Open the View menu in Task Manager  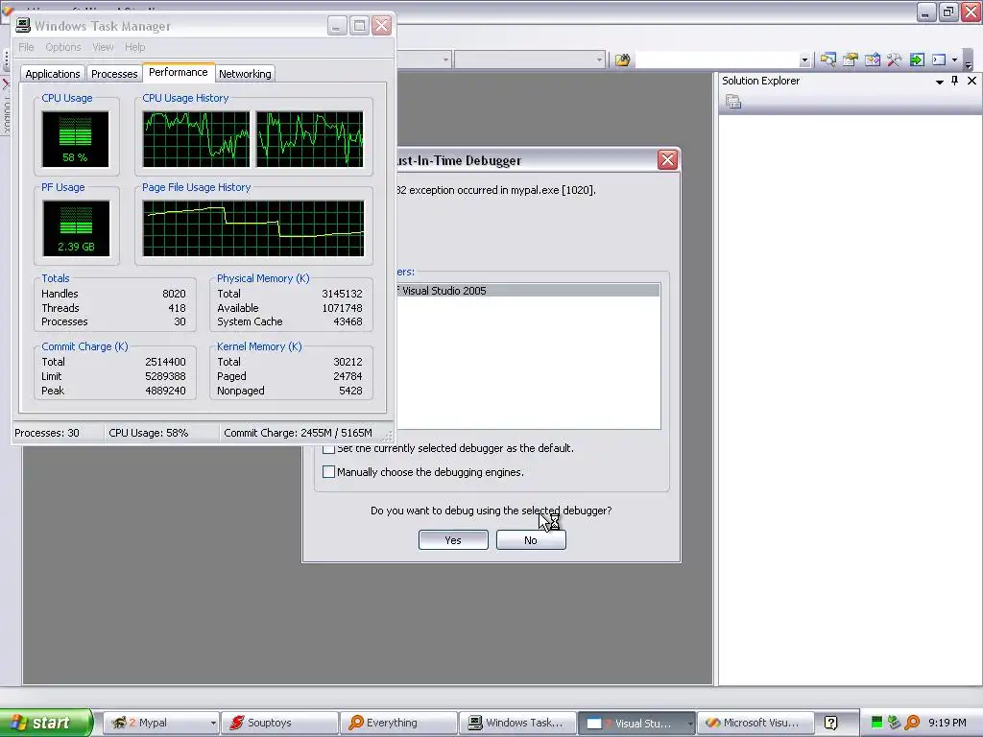pos(103,47)
